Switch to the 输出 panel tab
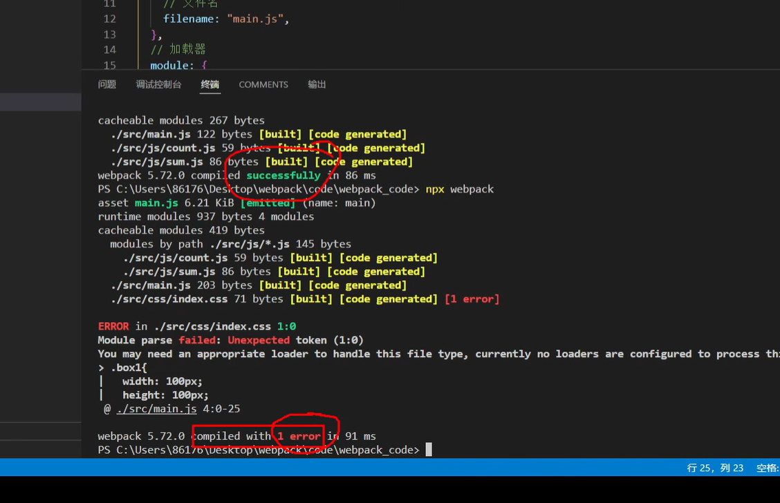The image size is (780, 503). click(316, 84)
